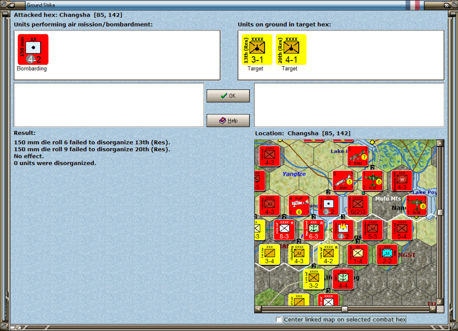Select the Ki-27 fighter counter on map
This screenshot has width=458, height=331.
pos(299,205)
